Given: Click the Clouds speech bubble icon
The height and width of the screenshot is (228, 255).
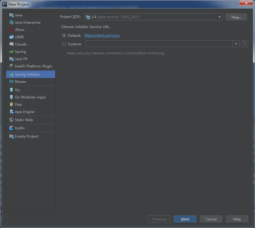Looking at the screenshot, I should (x=11, y=44).
